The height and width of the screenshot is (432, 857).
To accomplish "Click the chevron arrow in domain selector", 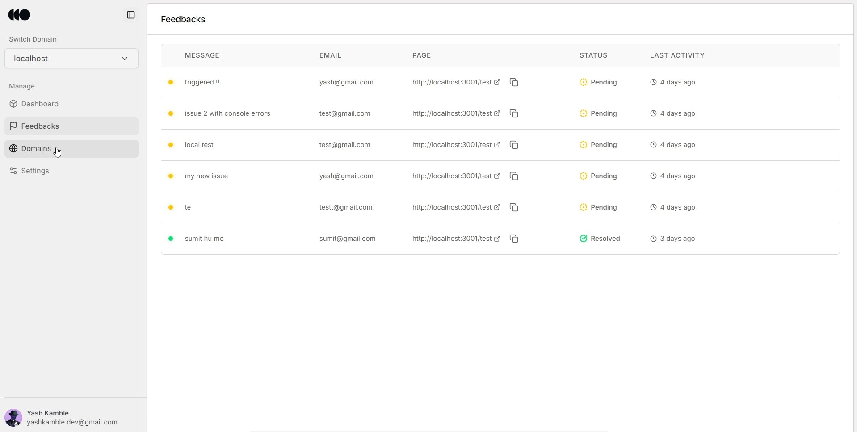I will tap(125, 59).
